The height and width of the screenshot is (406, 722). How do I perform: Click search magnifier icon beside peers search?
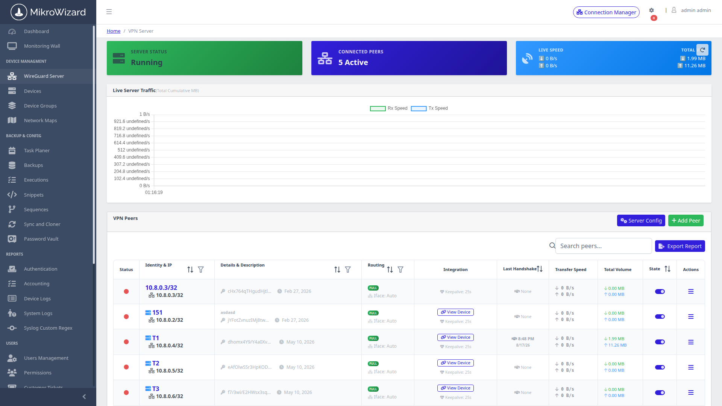[x=552, y=245]
